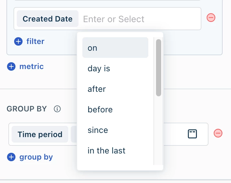The width and height of the screenshot is (231, 183).
Task: Click the plus icon beside group by
Action: coord(11,157)
